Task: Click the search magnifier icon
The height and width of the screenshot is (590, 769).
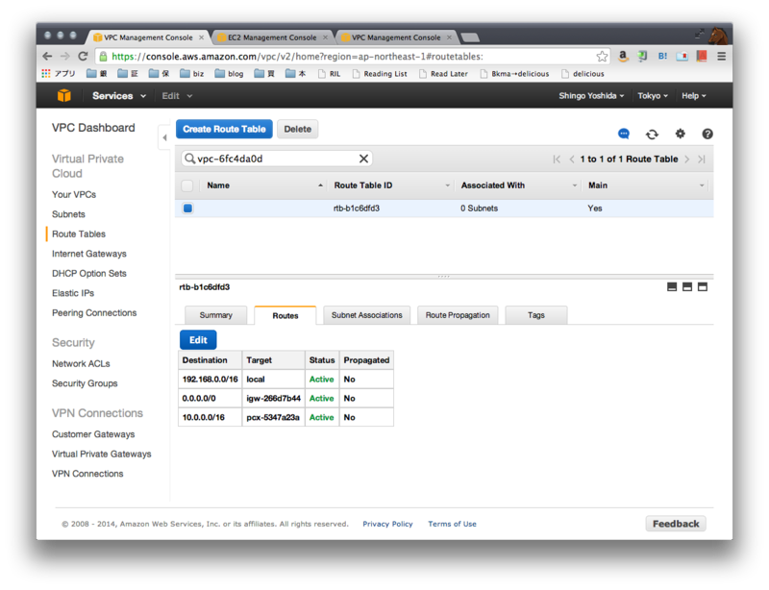Action: click(189, 159)
